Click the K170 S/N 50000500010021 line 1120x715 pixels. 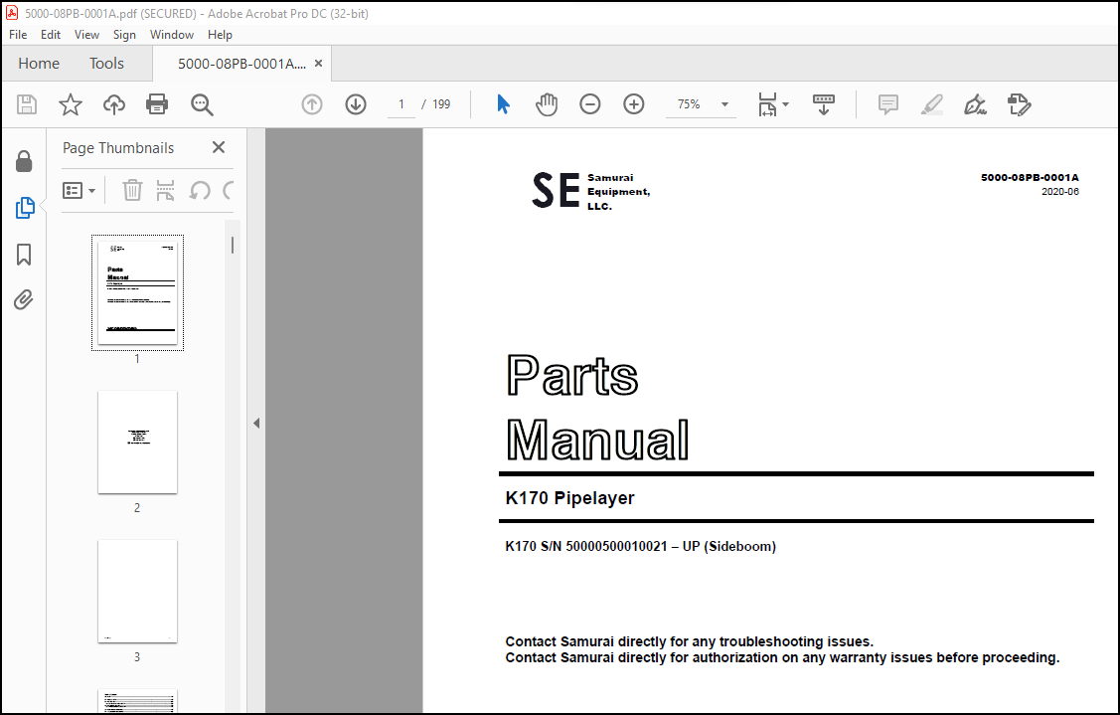click(640, 546)
